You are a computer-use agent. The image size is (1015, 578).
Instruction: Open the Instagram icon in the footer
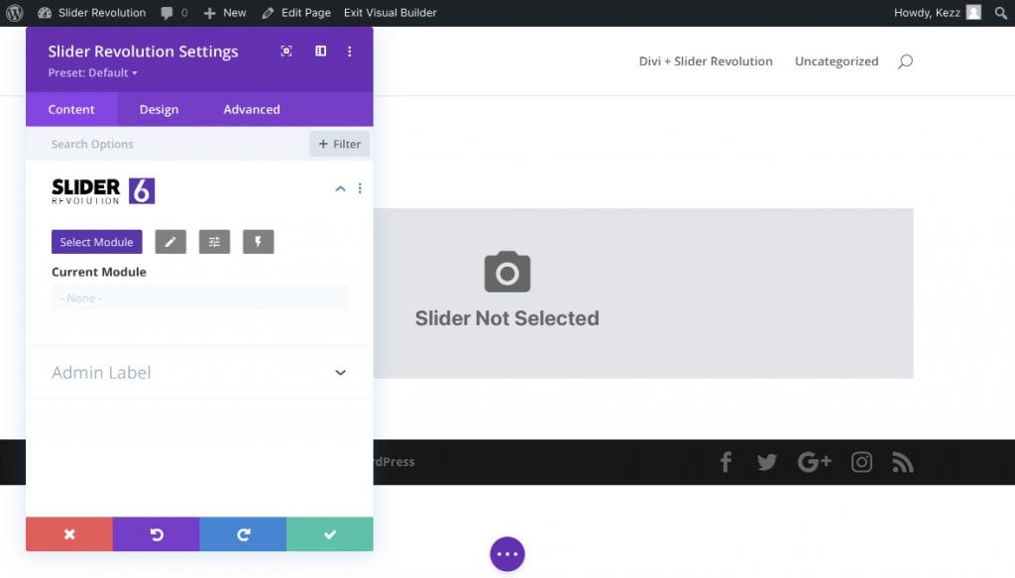pos(861,462)
